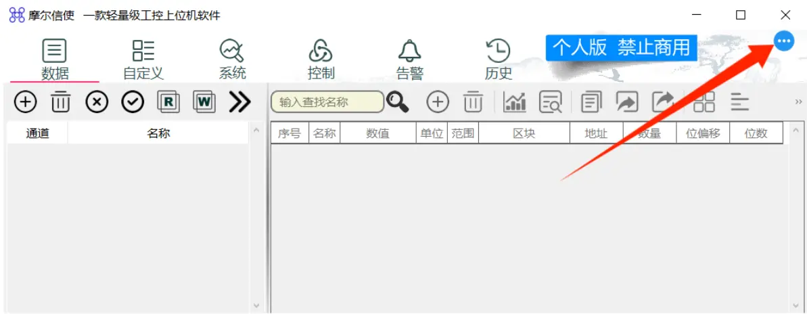Click the 序号 column header

pos(290,133)
